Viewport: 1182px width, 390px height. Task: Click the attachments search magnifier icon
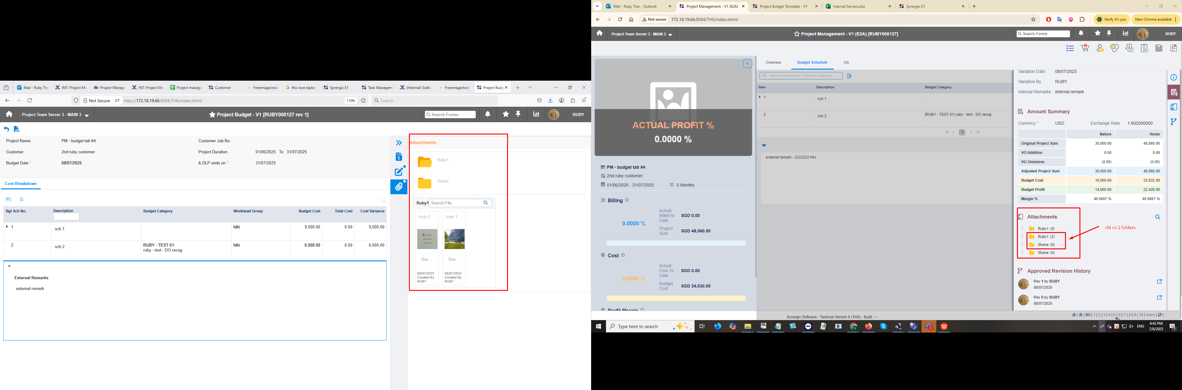tap(1157, 217)
